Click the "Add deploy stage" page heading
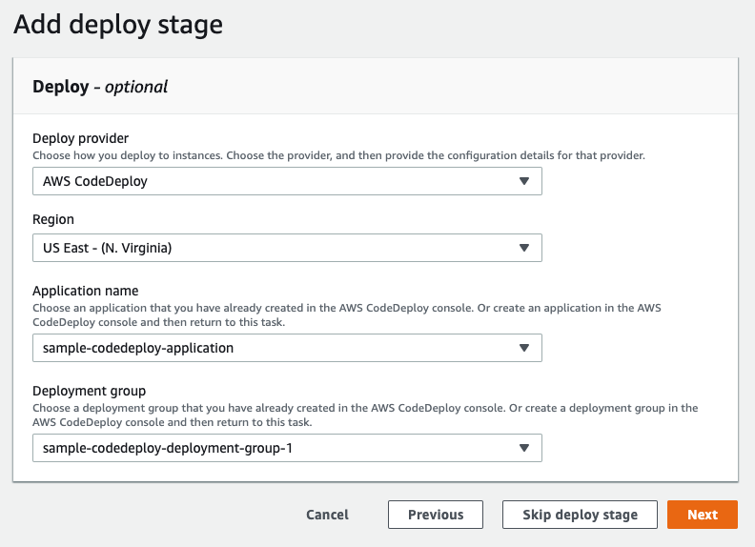The height and width of the screenshot is (547, 755). click(118, 25)
